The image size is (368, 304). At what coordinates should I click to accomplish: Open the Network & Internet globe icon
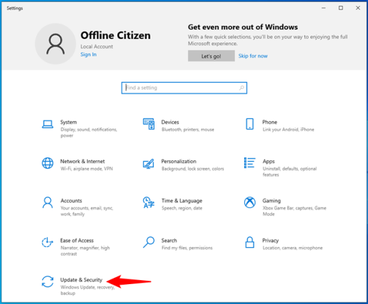(x=47, y=163)
